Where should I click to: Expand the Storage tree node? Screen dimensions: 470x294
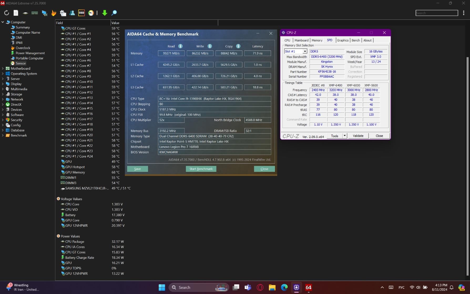click(x=3, y=94)
